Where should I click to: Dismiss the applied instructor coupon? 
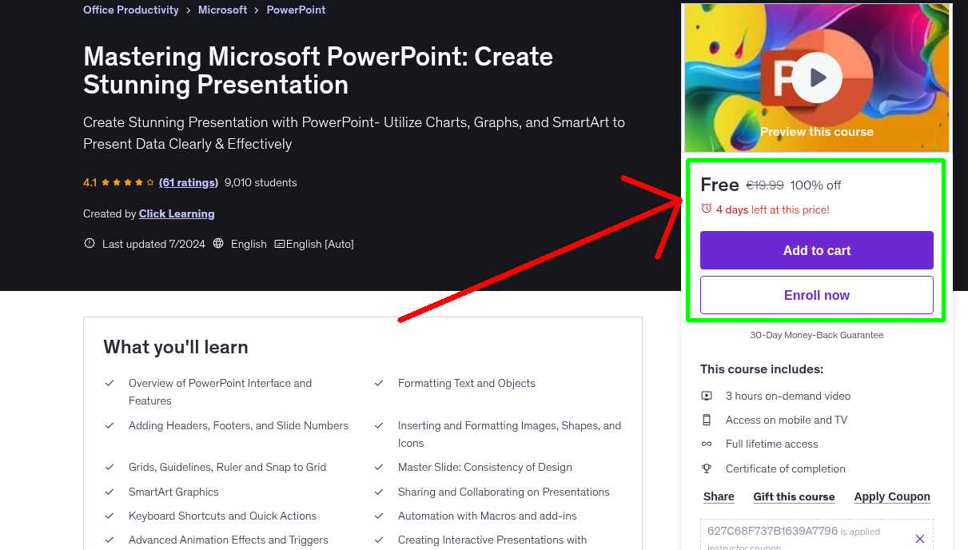pyautogui.click(x=919, y=538)
